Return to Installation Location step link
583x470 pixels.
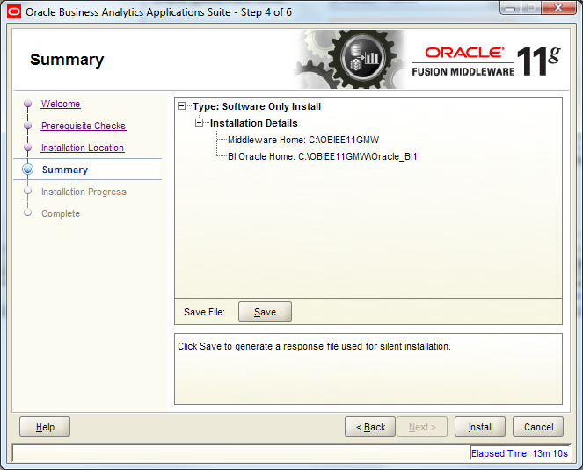[83, 148]
